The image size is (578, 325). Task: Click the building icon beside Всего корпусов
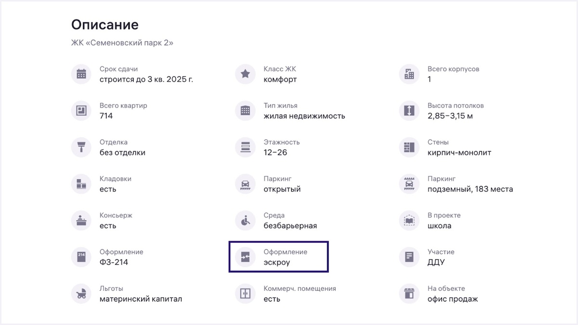coord(408,74)
